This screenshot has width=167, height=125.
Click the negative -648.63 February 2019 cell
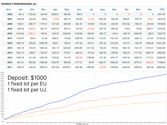32,29
